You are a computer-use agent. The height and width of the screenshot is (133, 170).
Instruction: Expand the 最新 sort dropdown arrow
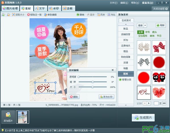[145, 26]
